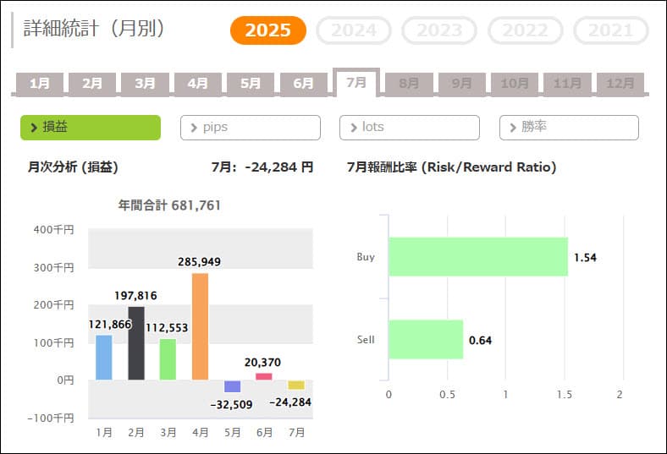Select the 2025 year button
The image size is (667, 454).
coord(268,30)
